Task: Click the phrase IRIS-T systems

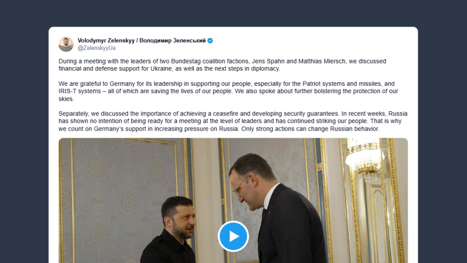Action: click(79, 91)
